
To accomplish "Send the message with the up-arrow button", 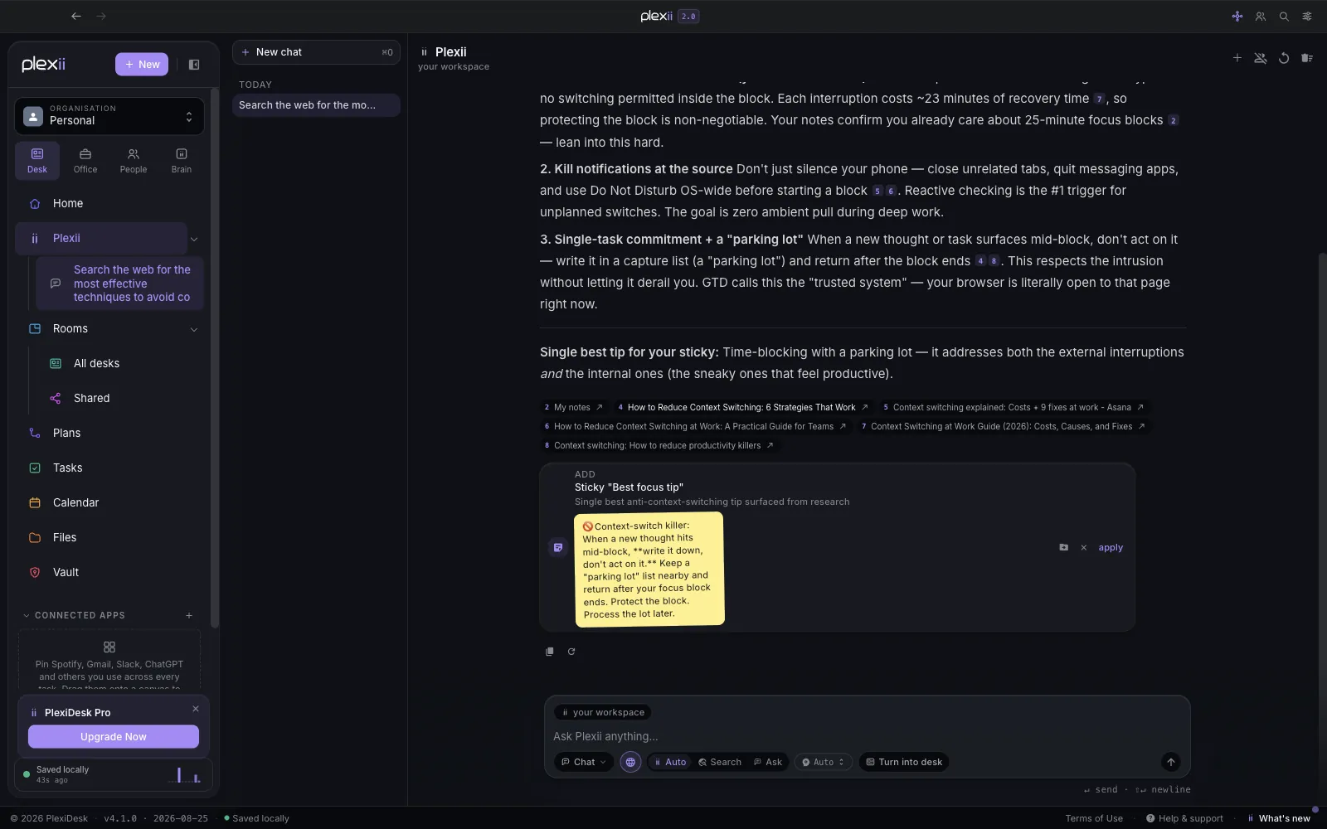I will click(x=1171, y=762).
